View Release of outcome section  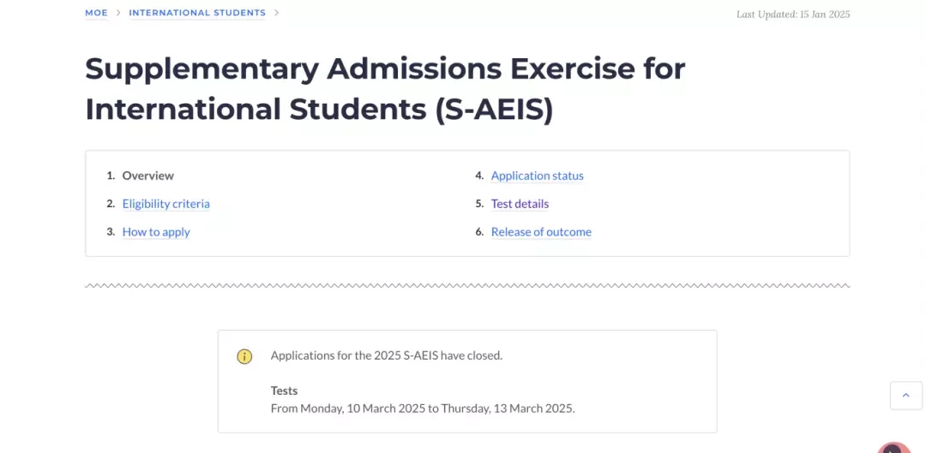(541, 232)
